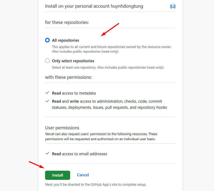Click the Vercel app avatar icon
Screen dimensions: 214x191
(x=173, y=6)
